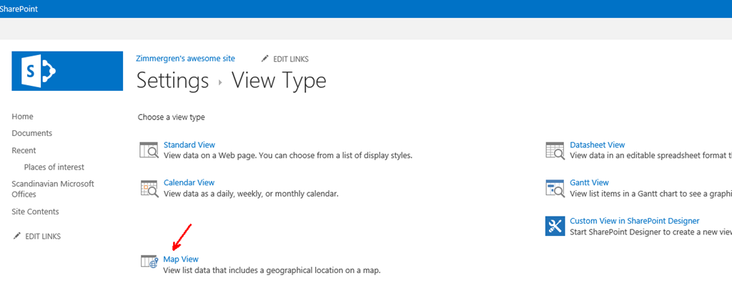
Task: Go to Zimmergren's awesome site link
Action: (x=185, y=59)
